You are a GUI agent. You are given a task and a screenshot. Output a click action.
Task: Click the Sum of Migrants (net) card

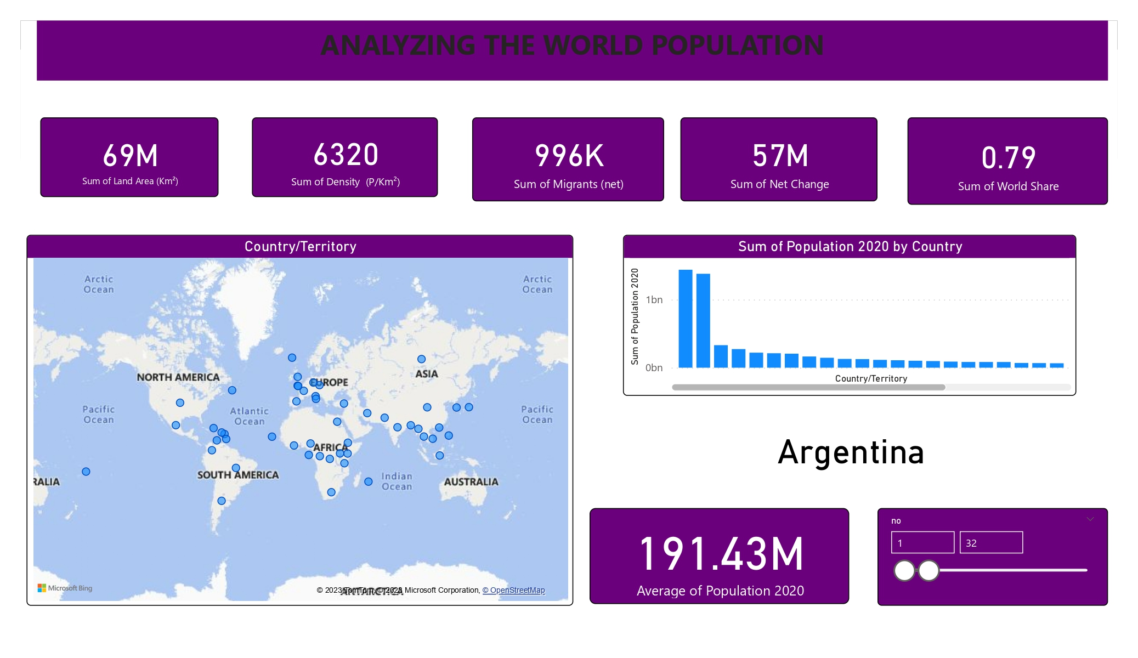click(x=568, y=160)
